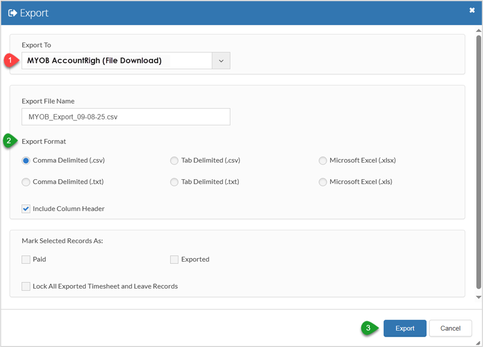
Task: Click the Export File Name input field
Action: pos(126,117)
